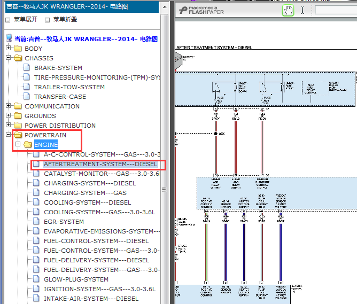
Task: Open INTAKE-AIR-SYSTEM---DIESEL document
Action: 91,299
